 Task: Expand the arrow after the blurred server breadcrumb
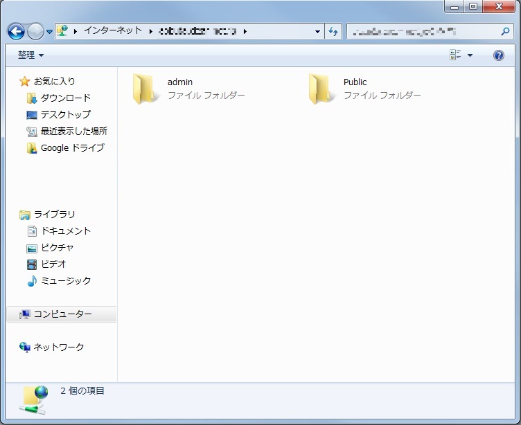click(245, 32)
